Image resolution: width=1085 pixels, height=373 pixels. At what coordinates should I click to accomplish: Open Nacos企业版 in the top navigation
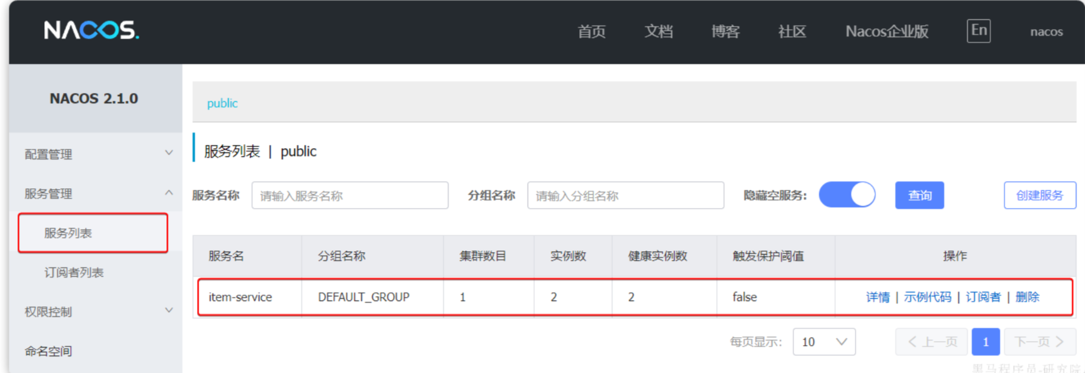tap(887, 31)
